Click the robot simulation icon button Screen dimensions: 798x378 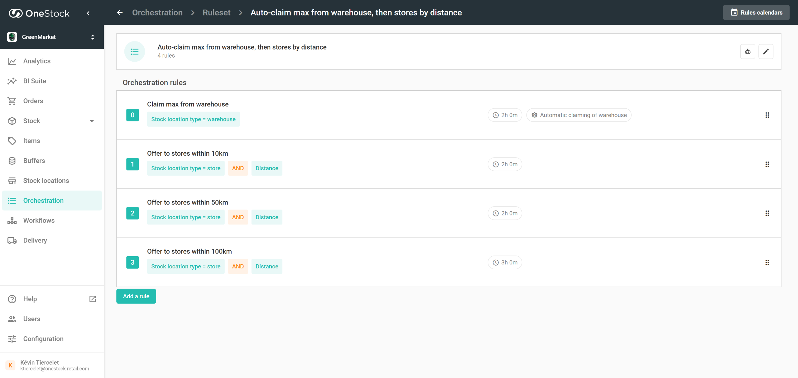point(748,52)
